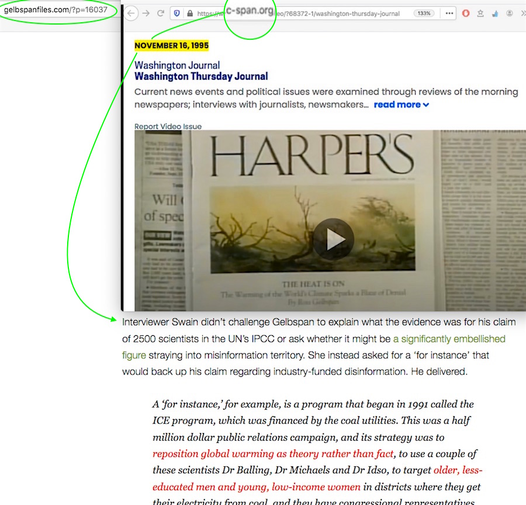Click the red Opera-style extension icon
The image size is (526, 505).
pos(466,13)
